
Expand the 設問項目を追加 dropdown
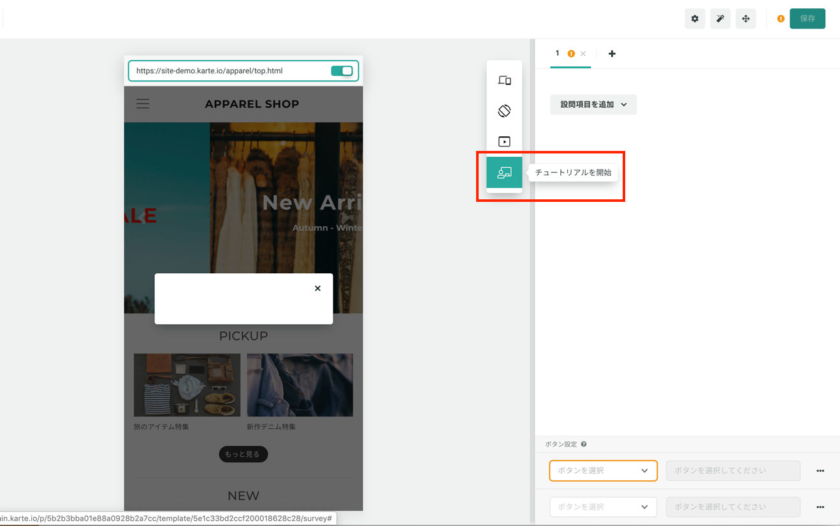pyautogui.click(x=593, y=104)
